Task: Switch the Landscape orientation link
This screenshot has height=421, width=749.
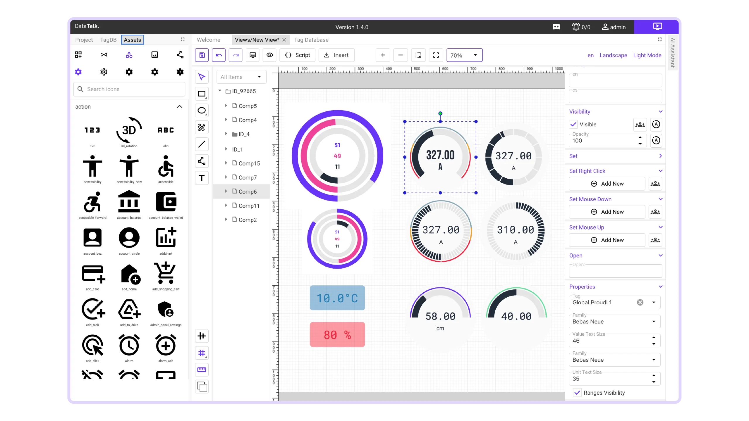Action: (613, 55)
